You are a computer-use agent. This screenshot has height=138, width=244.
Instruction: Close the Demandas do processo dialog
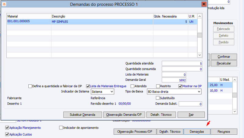point(204,4)
